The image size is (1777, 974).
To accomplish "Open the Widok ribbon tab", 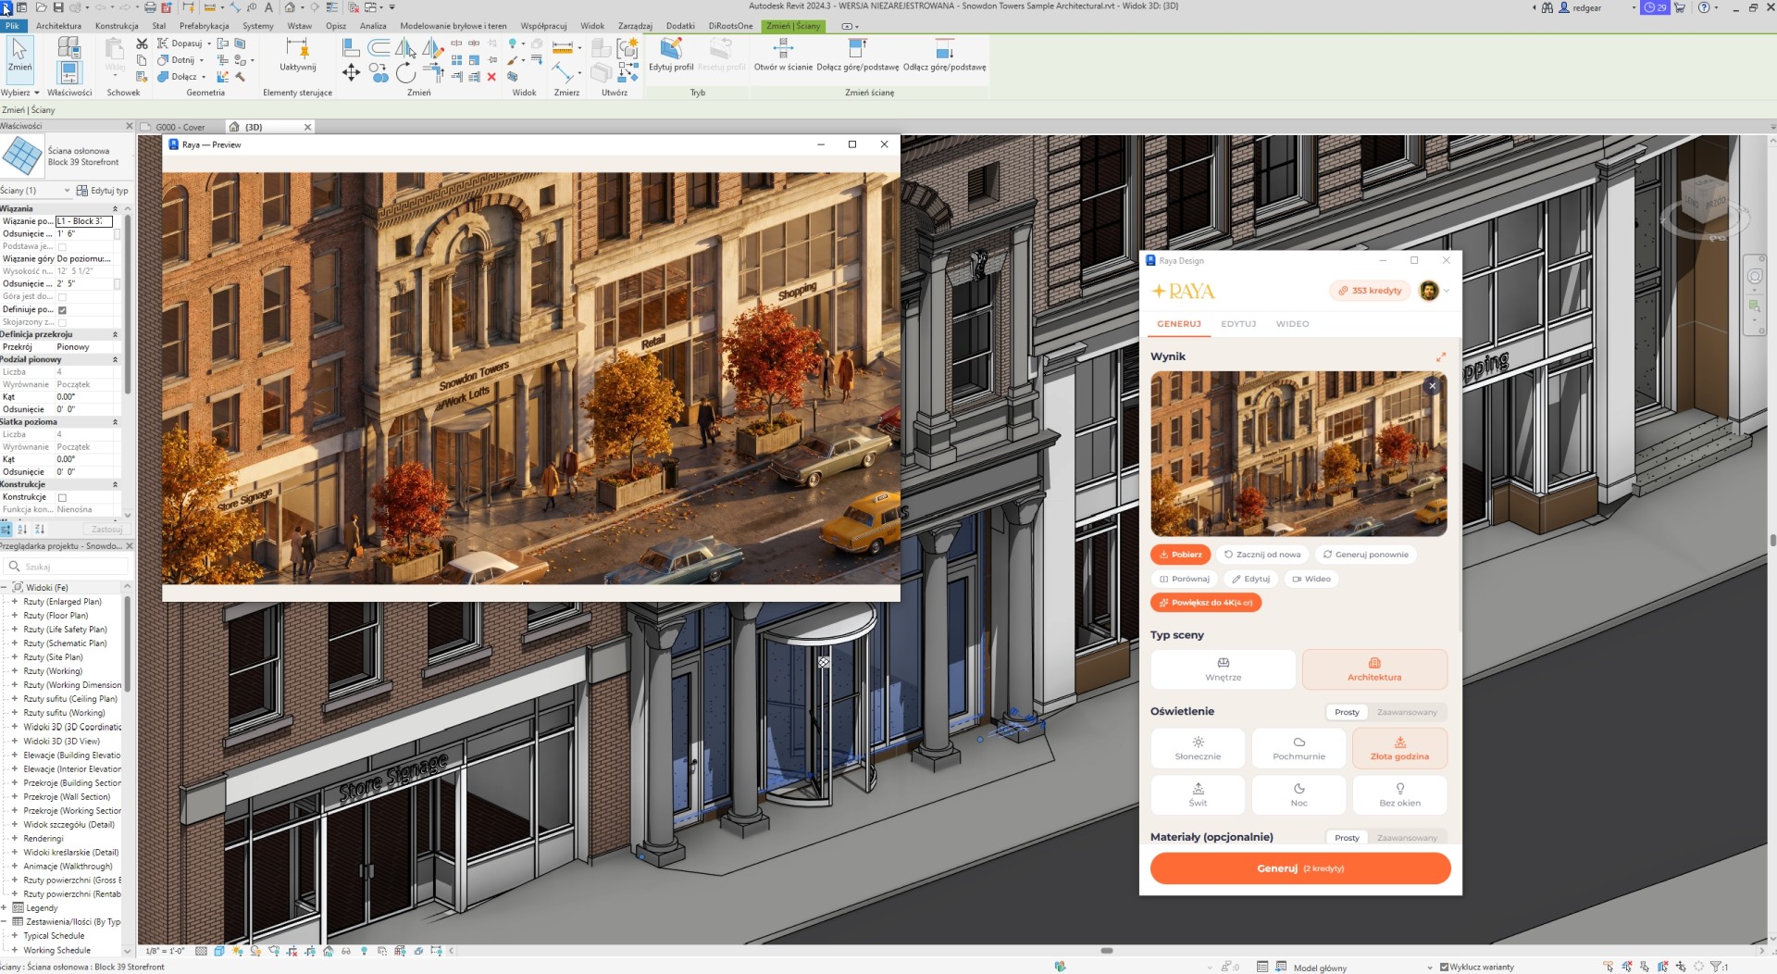I will click(x=592, y=26).
